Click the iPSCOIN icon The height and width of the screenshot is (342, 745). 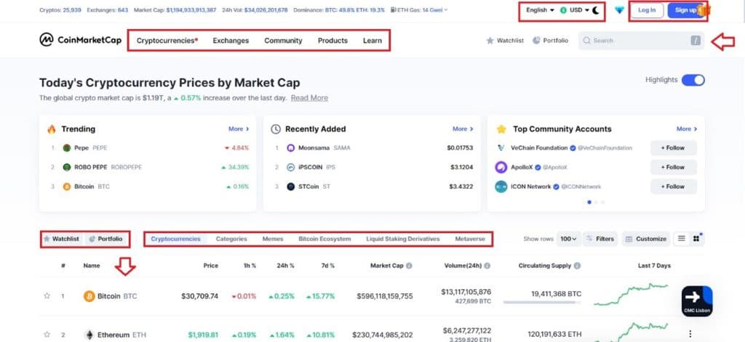(x=291, y=168)
